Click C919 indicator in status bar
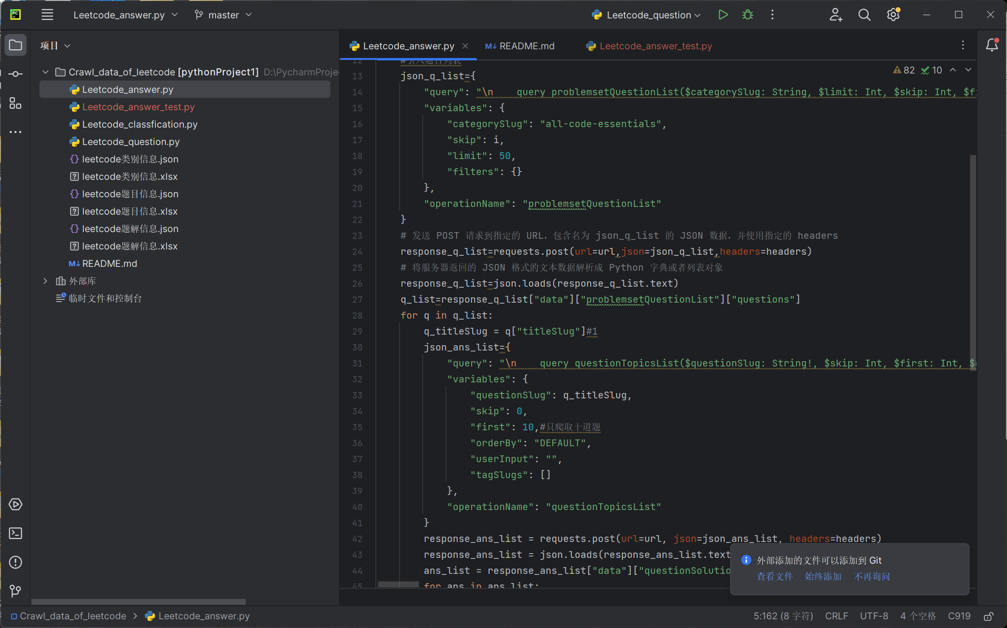Viewport: 1007px width, 628px height. (x=959, y=616)
